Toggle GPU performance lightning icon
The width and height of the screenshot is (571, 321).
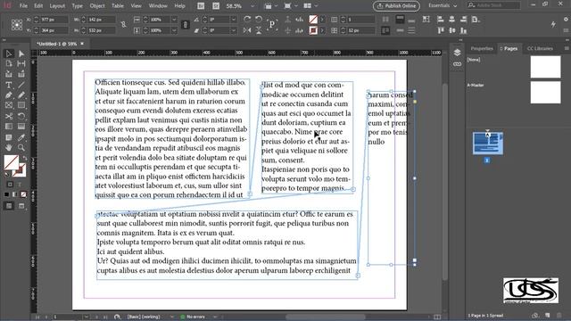point(553,24)
